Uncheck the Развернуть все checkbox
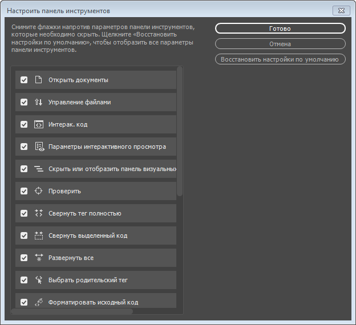 pyautogui.click(x=24, y=258)
